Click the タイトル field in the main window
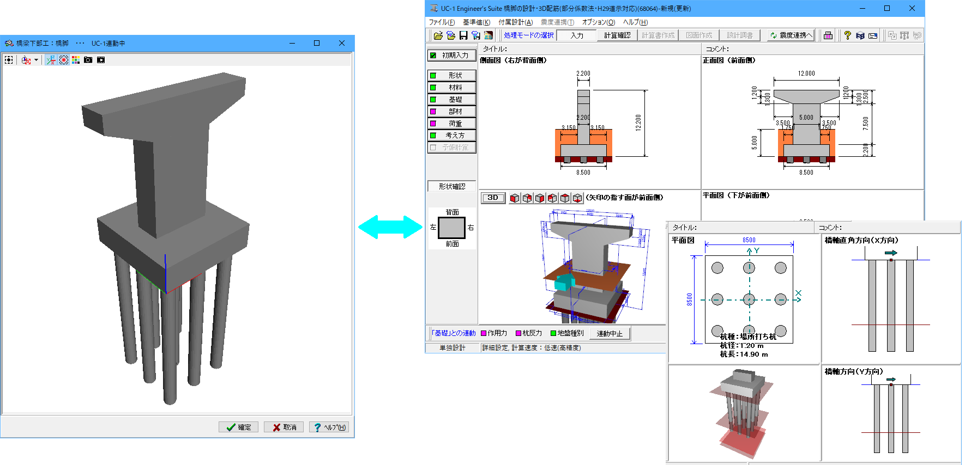Viewport: 965px width, 465px height. tap(590, 49)
